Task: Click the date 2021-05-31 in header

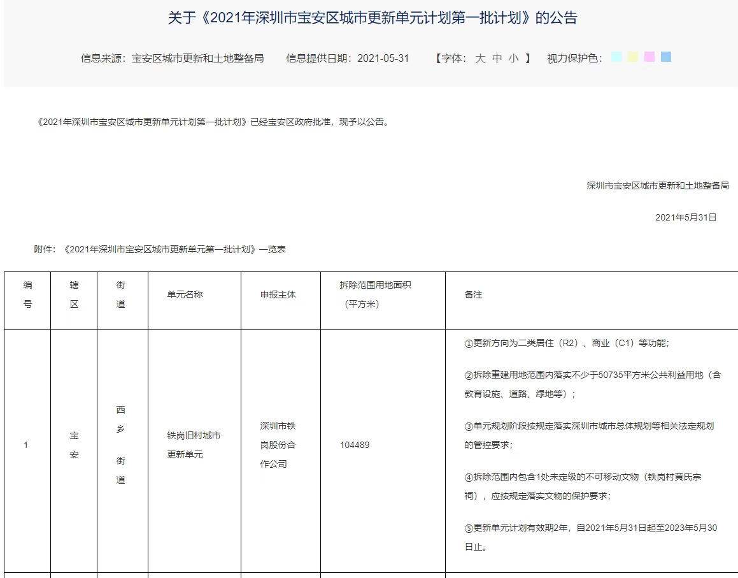Action: 383,59
